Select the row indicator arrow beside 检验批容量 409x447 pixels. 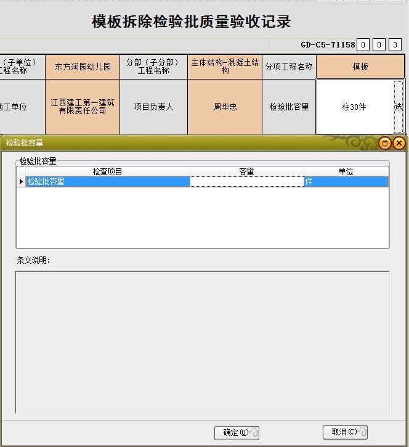pos(22,182)
